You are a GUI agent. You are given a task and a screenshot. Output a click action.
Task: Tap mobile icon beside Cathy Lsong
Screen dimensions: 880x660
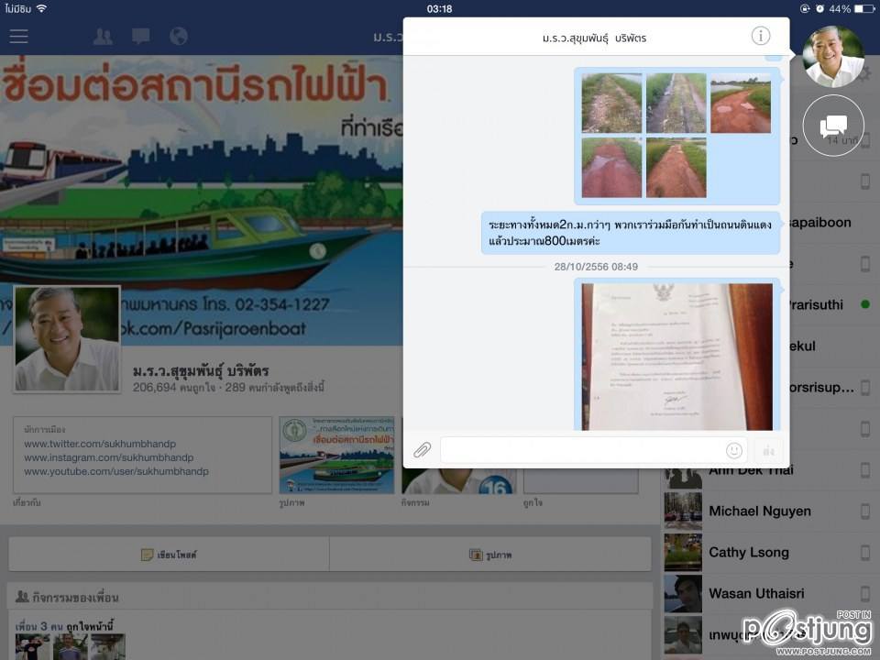click(865, 552)
